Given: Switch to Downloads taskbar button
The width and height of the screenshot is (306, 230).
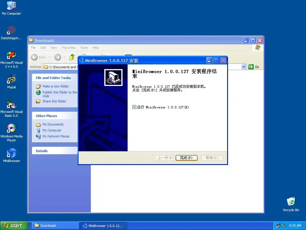Looking at the screenshot, I should (x=56, y=226).
